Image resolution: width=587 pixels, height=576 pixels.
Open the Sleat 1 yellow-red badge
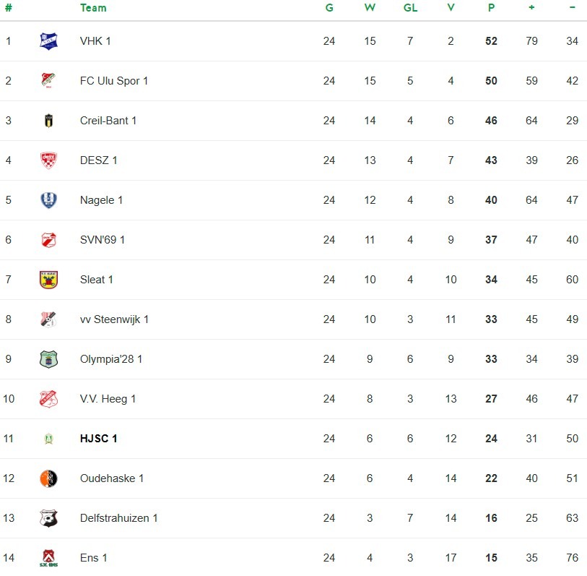(48, 280)
